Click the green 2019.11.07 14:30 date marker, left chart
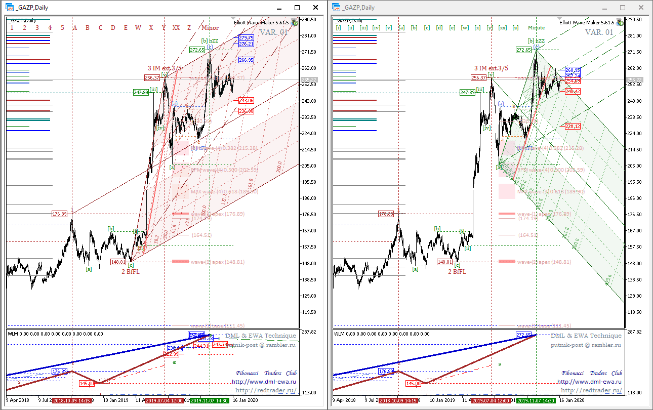Viewport: 653px width, 410px height. pyautogui.click(x=211, y=400)
